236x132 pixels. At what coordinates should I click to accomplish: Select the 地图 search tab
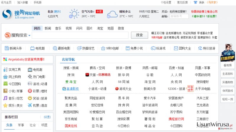[x=111, y=28]
